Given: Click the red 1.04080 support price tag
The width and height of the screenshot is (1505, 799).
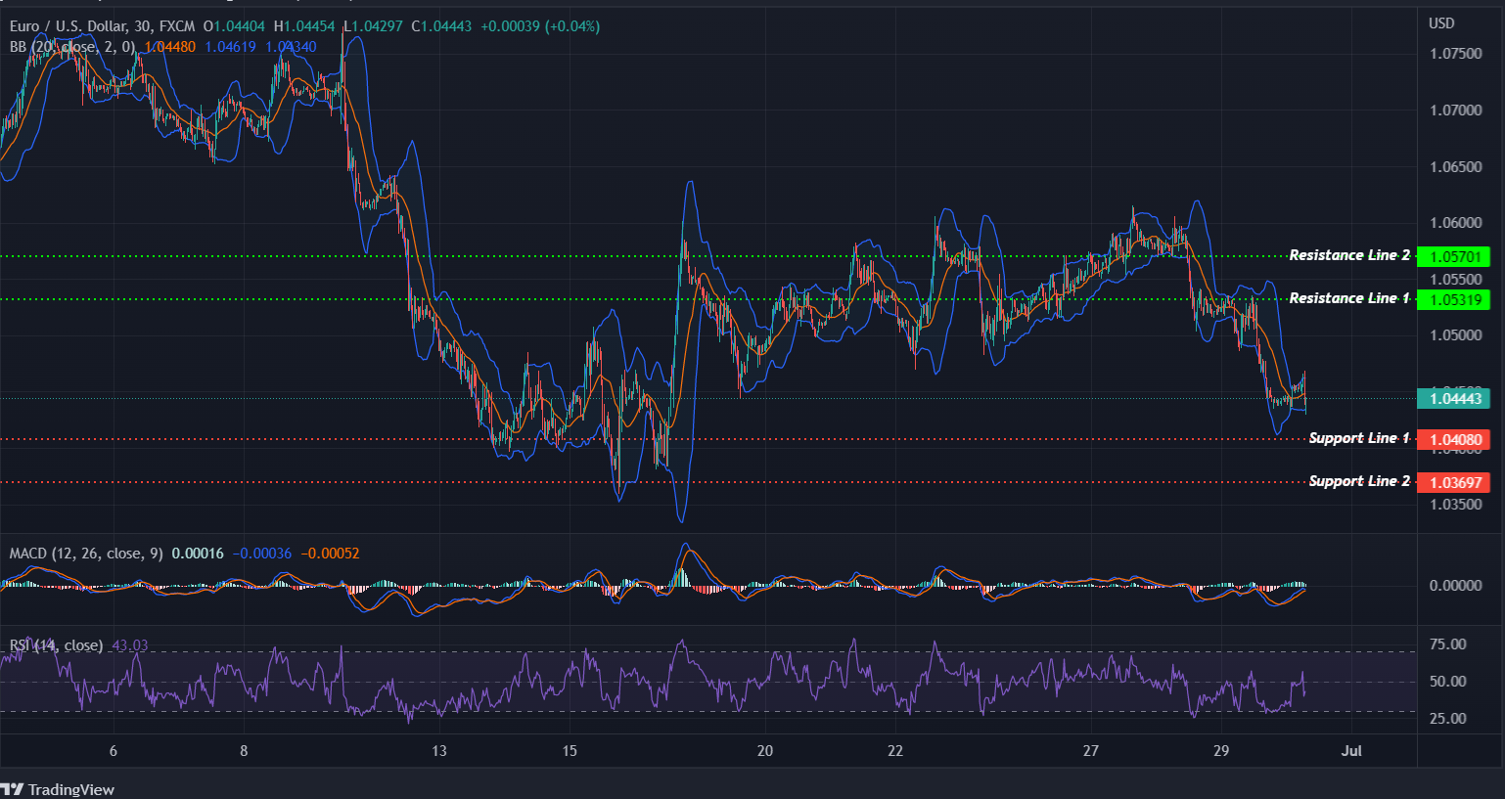Looking at the screenshot, I should (x=1454, y=440).
